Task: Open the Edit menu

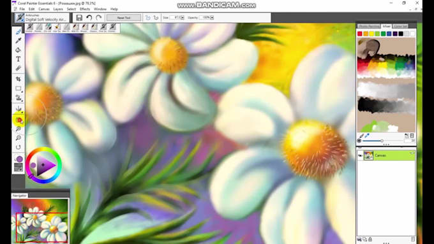Action: [x=31, y=9]
